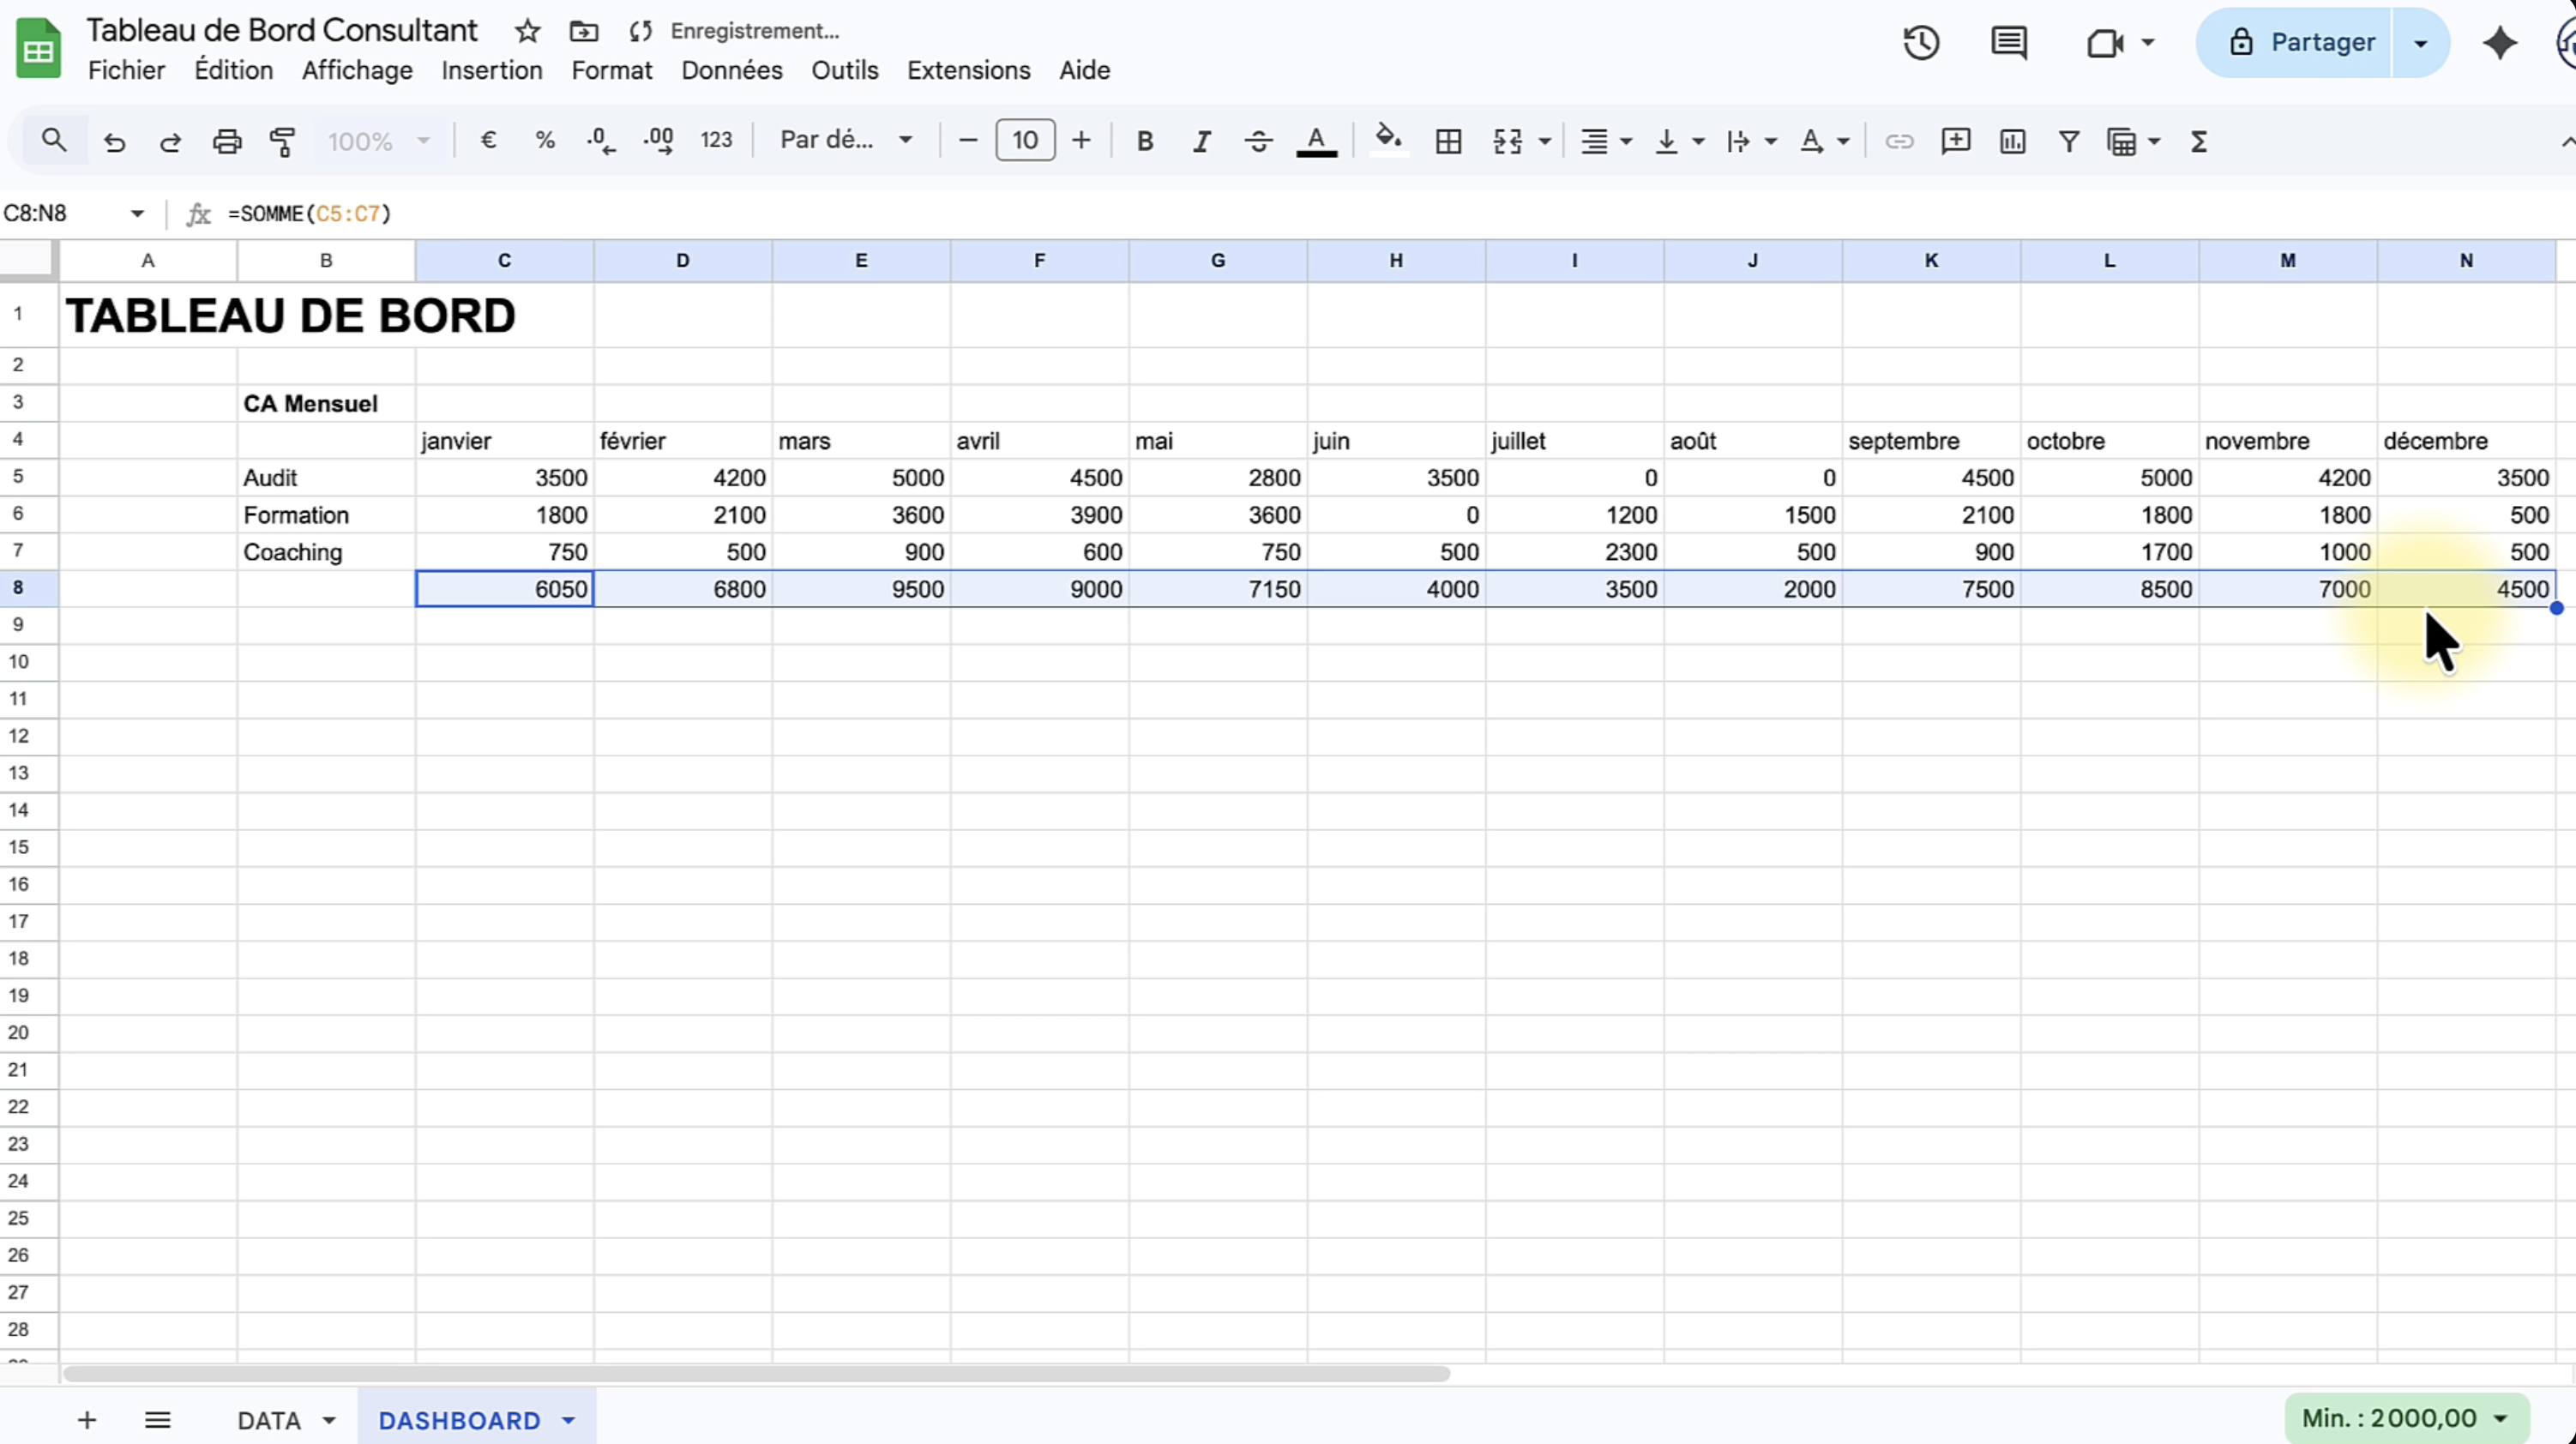2576x1444 pixels.
Task: Open version history clock icon
Action: pos(1920,43)
